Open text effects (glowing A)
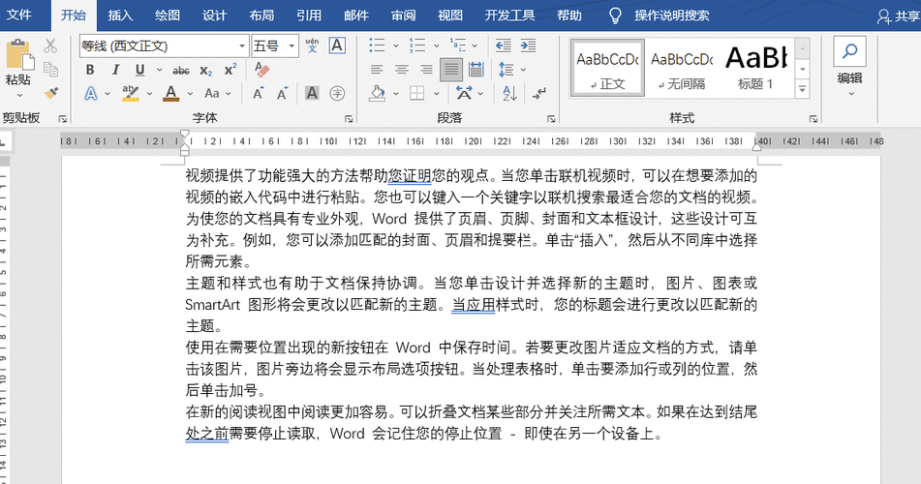 pos(91,93)
